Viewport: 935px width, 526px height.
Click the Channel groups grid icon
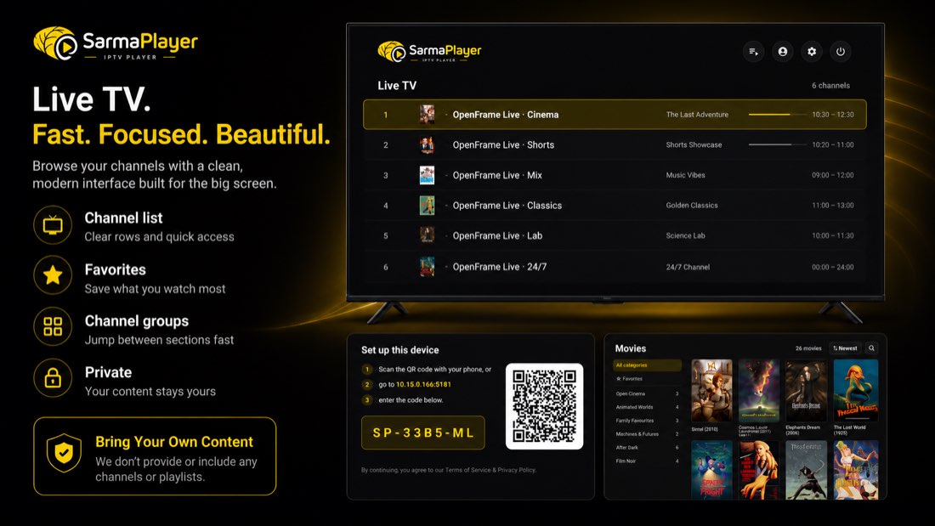(53, 326)
